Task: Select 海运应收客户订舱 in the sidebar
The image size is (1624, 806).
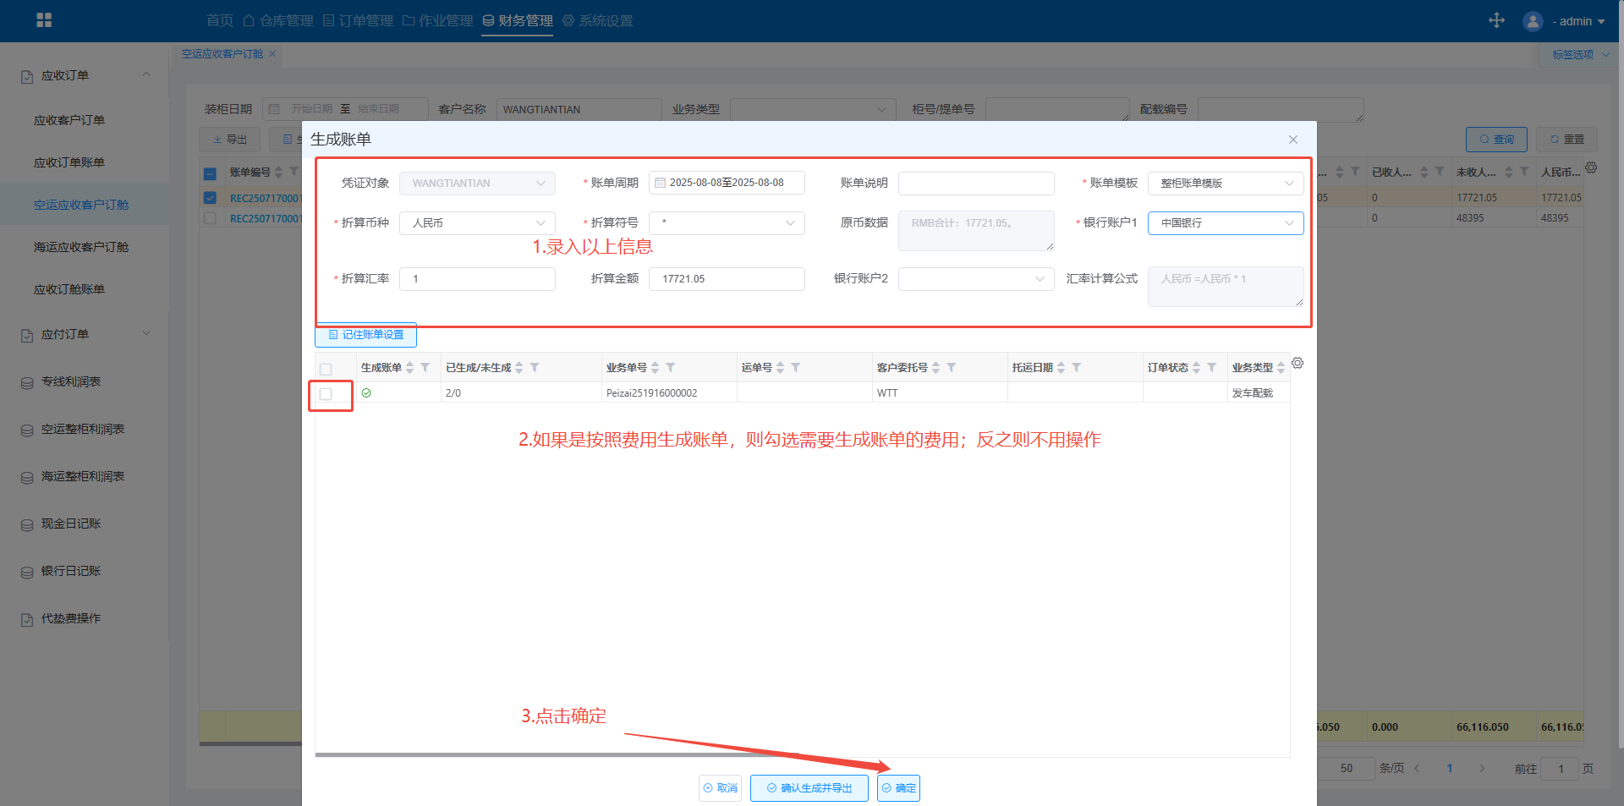Action: pyautogui.click(x=81, y=247)
